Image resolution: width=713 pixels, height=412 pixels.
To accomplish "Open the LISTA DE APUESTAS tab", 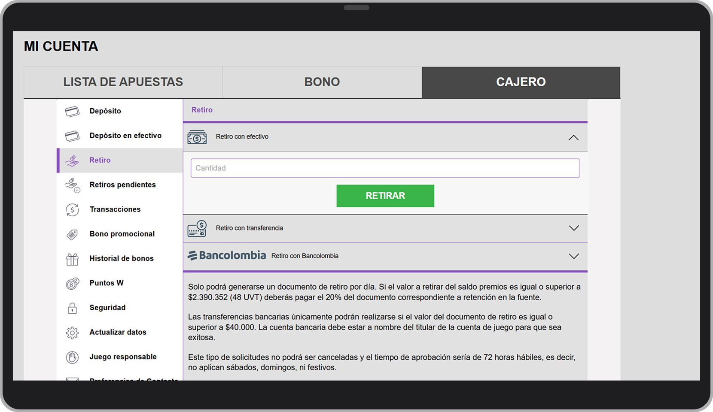I will pos(123,82).
